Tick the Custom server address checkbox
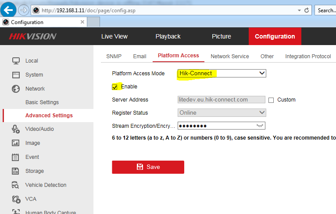 (271, 100)
